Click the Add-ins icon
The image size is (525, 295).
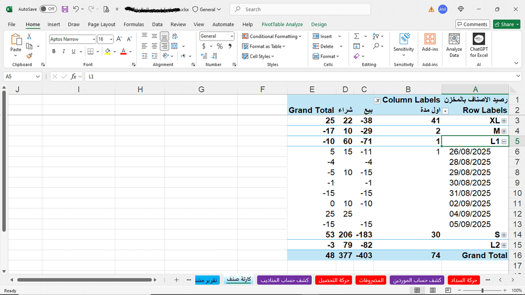tap(430, 43)
